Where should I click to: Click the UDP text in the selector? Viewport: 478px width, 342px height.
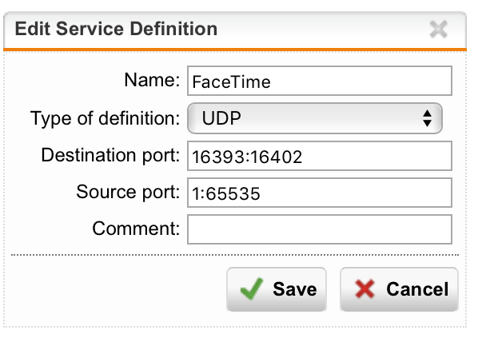coord(221,118)
